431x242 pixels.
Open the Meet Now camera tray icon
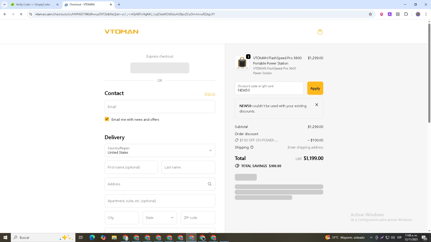click(377, 237)
